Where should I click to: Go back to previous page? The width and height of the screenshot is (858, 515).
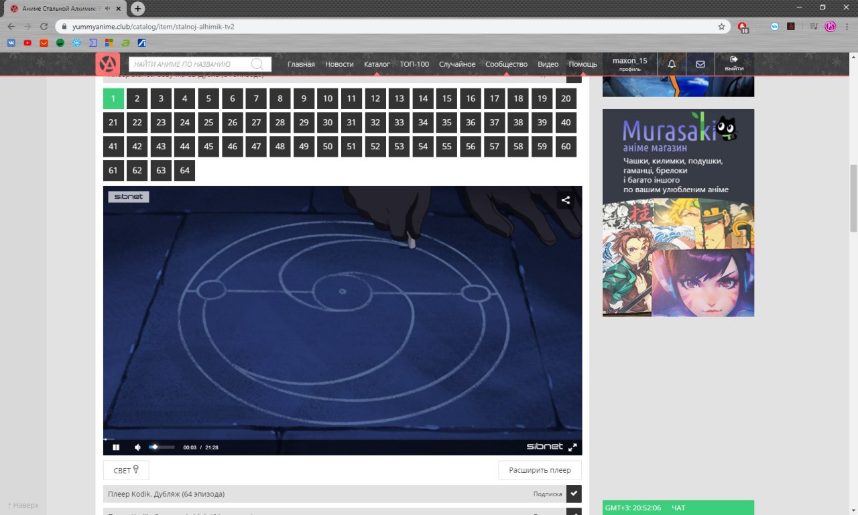tap(11, 27)
